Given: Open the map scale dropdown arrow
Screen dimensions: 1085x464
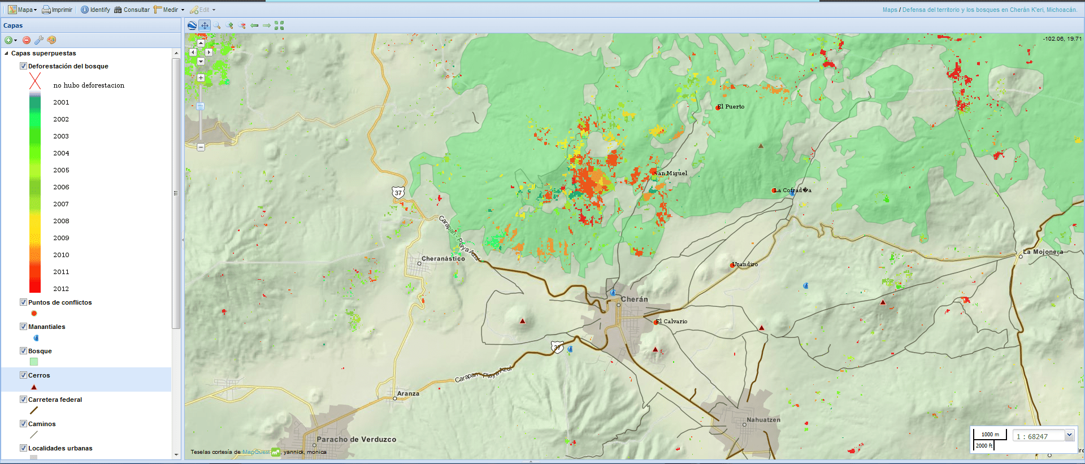Looking at the screenshot, I should tap(1069, 435).
